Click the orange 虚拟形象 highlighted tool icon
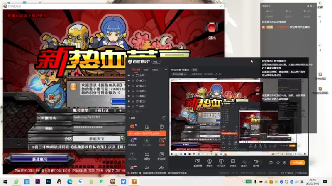The image size is (332, 186). [161, 141]
